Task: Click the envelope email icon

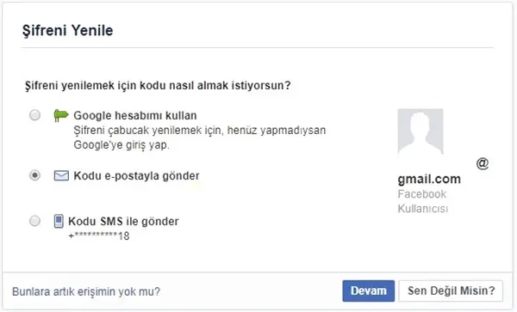Action: pos(61,175)
